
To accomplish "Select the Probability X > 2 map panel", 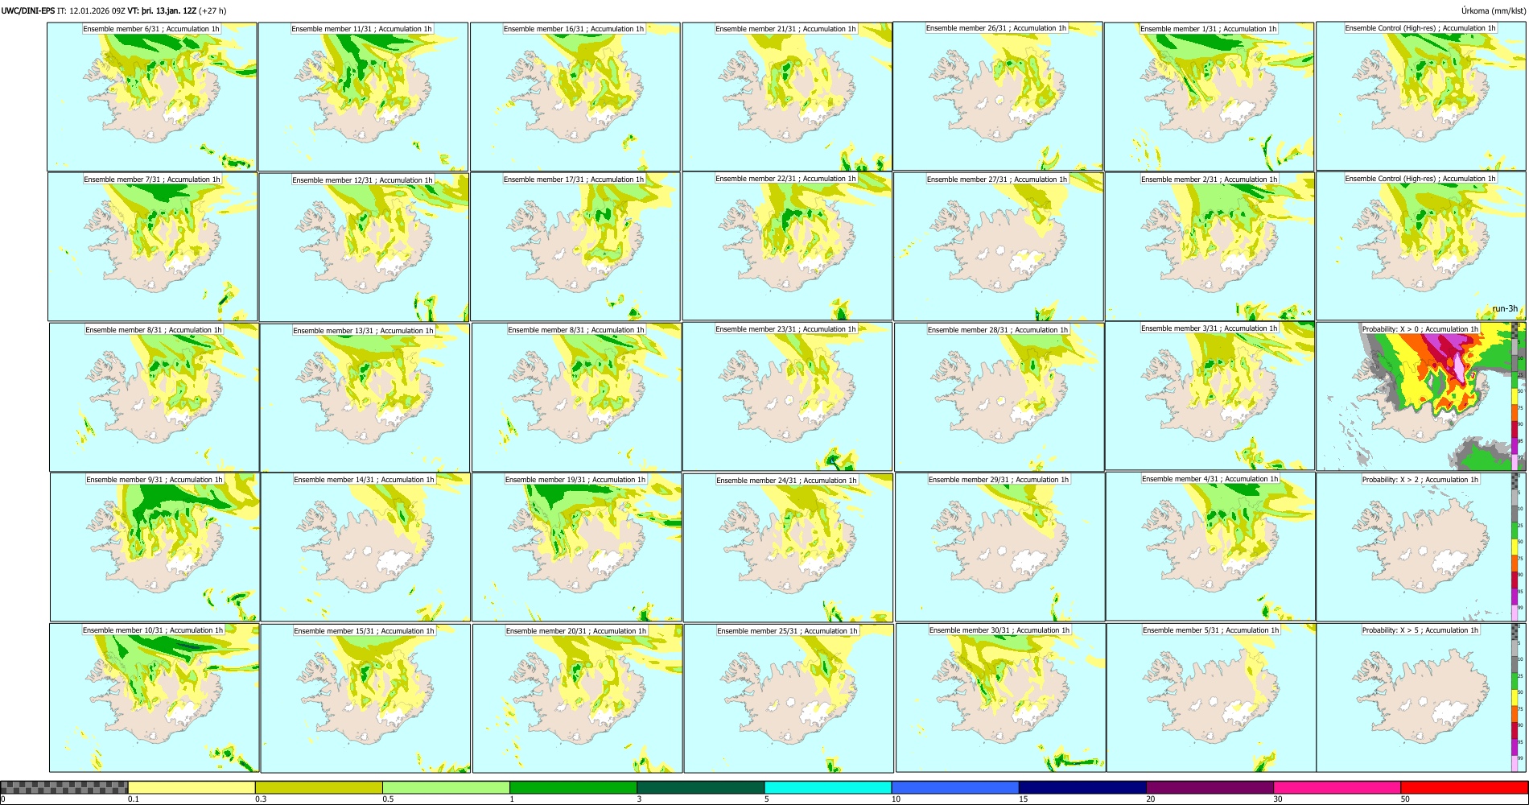I will pyautogui.click(x=1421, y=547).
